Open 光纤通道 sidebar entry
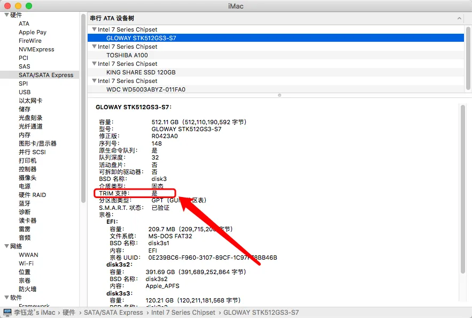This screenshot has height=318, width=472. tap(30, 126)
